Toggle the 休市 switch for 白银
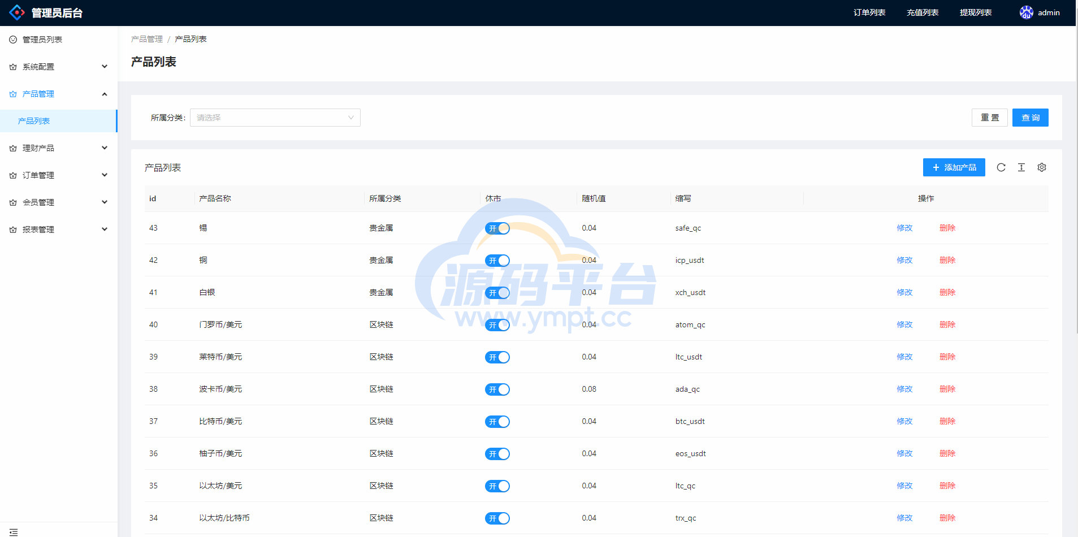 coord(497,293)
